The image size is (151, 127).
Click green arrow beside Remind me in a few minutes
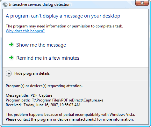click(x=11, y=58)
